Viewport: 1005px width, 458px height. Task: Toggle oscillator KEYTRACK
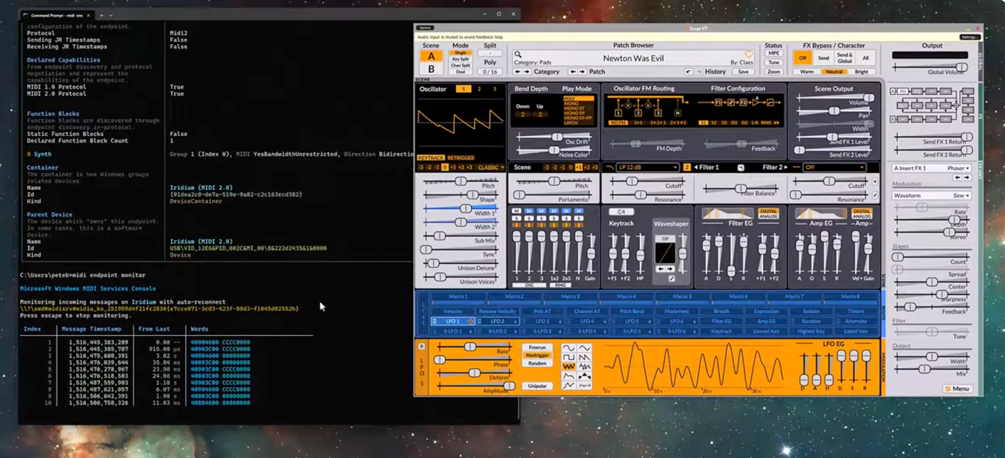pyautogui.click(x=431, y=157)
